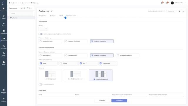This screenshot has height=106, width=188.
Task: Select the Выпадающее menu type
Action: pos(46,79)
